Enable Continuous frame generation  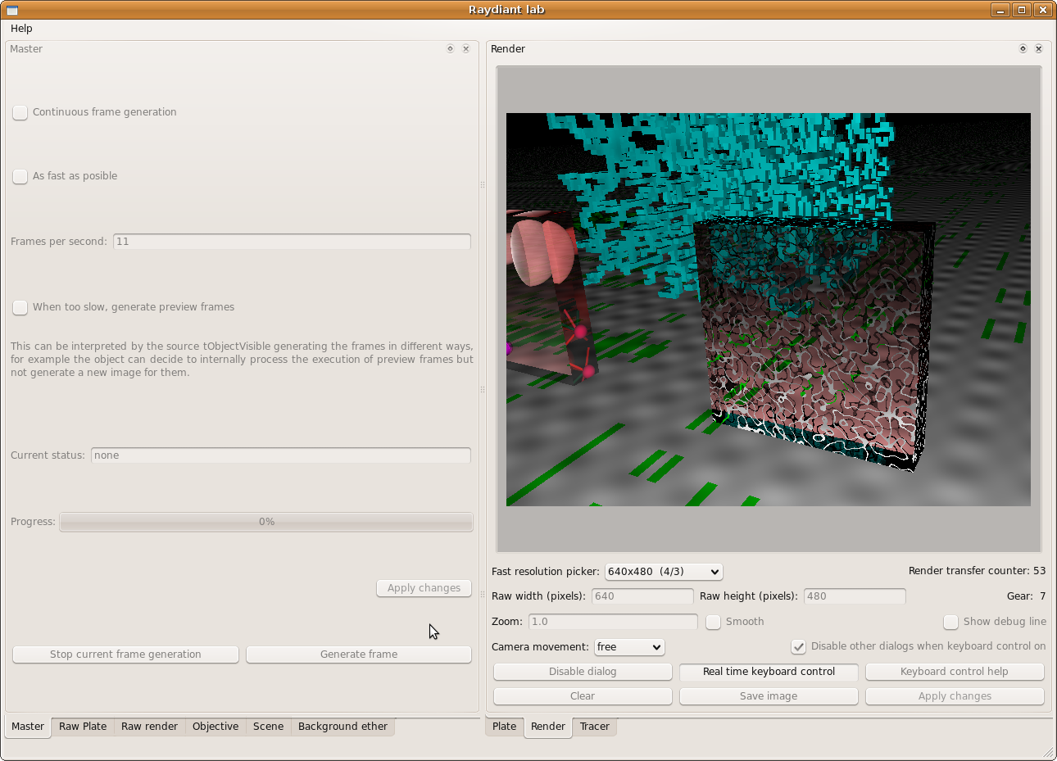(x=20, y=112)
